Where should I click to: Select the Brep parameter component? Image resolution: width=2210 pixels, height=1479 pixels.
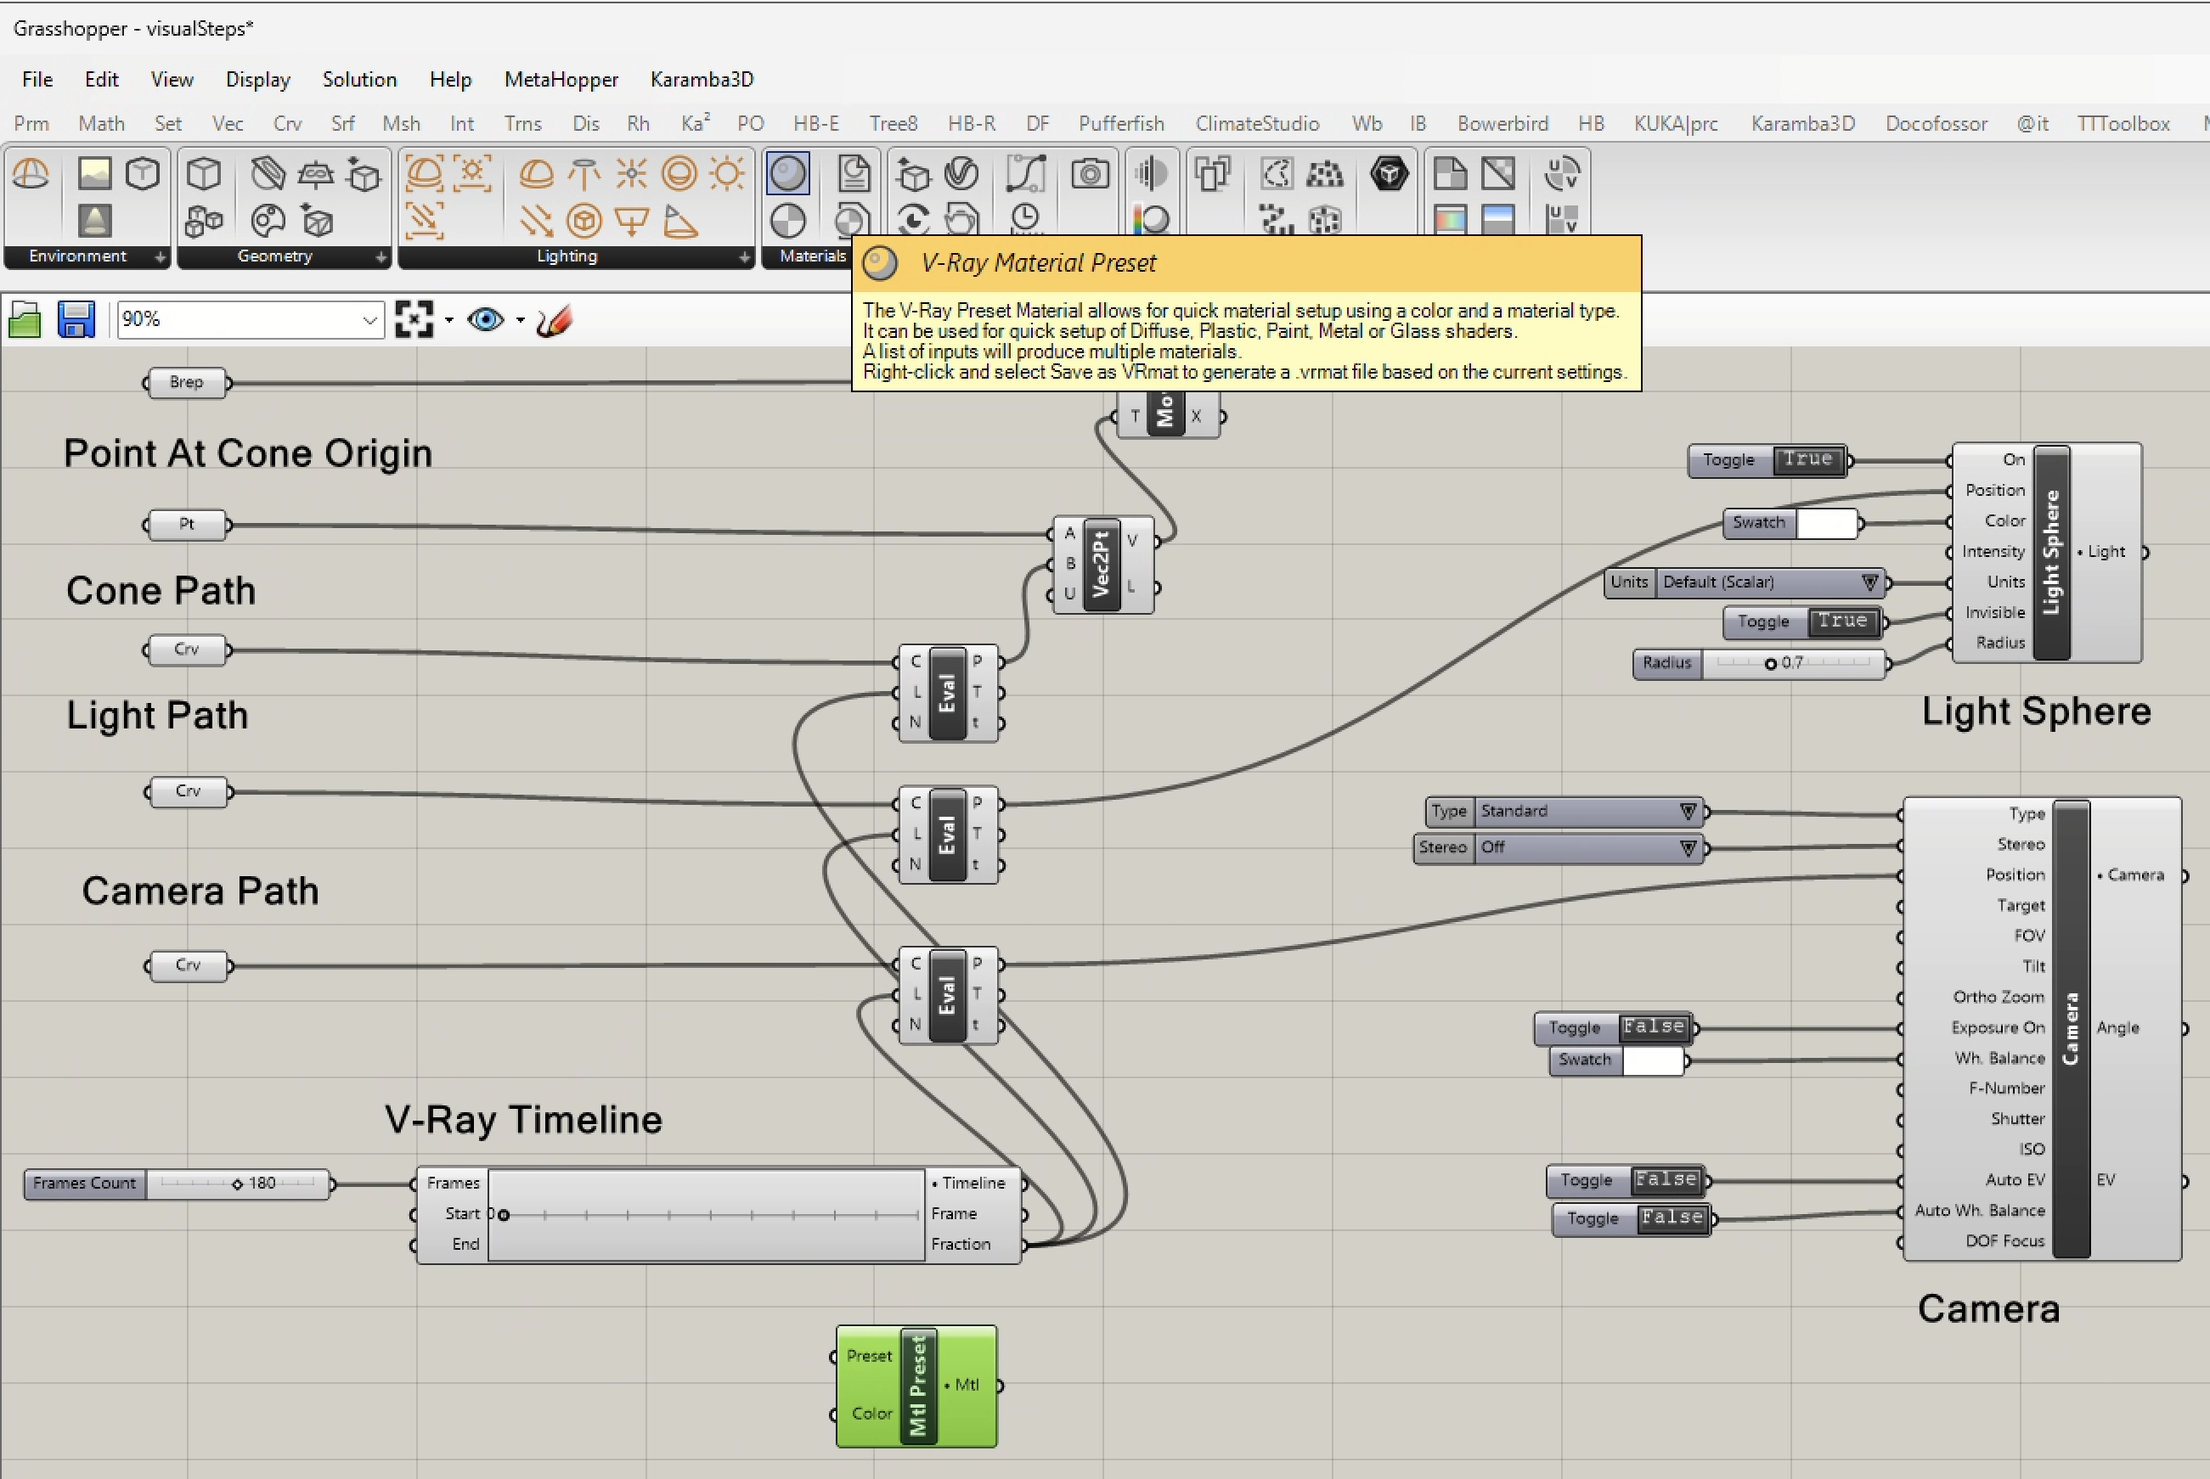pos(187,382)
